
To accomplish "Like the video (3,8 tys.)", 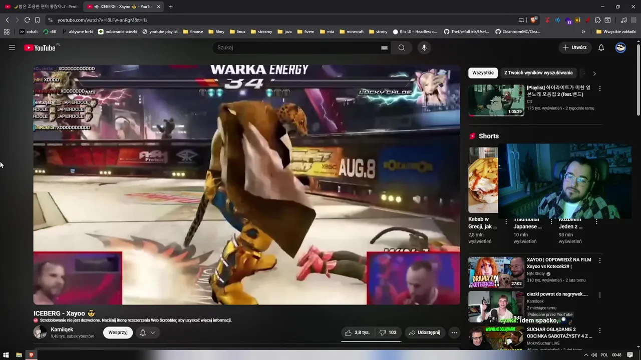I will click(x=357, y=332).
